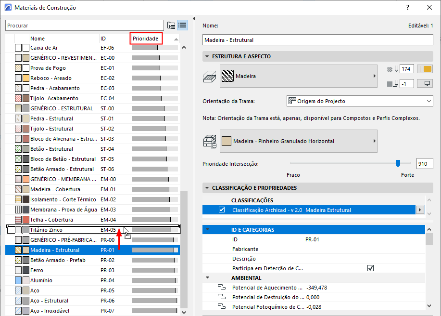Select Betão - Estrutural material
The height and width of the screenshot is (316, 441).
(92, 149)
